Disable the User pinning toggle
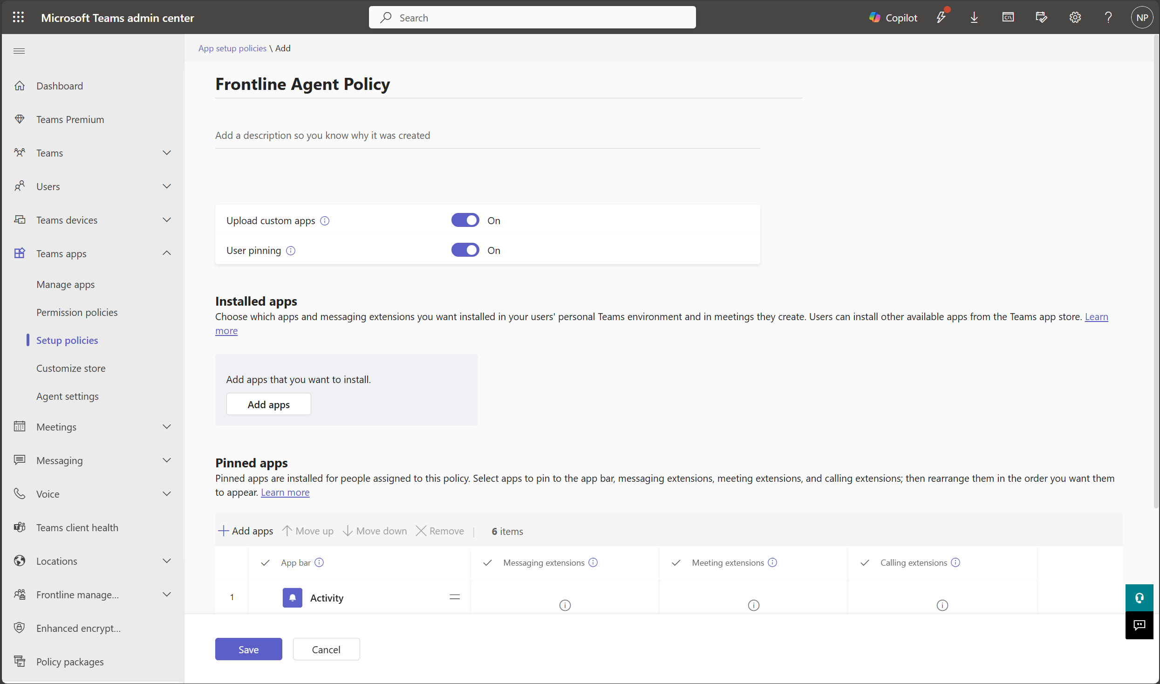 [465, 250]
